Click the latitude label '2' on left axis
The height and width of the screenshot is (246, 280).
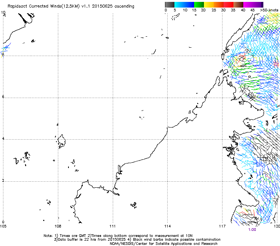coord(3,180)
